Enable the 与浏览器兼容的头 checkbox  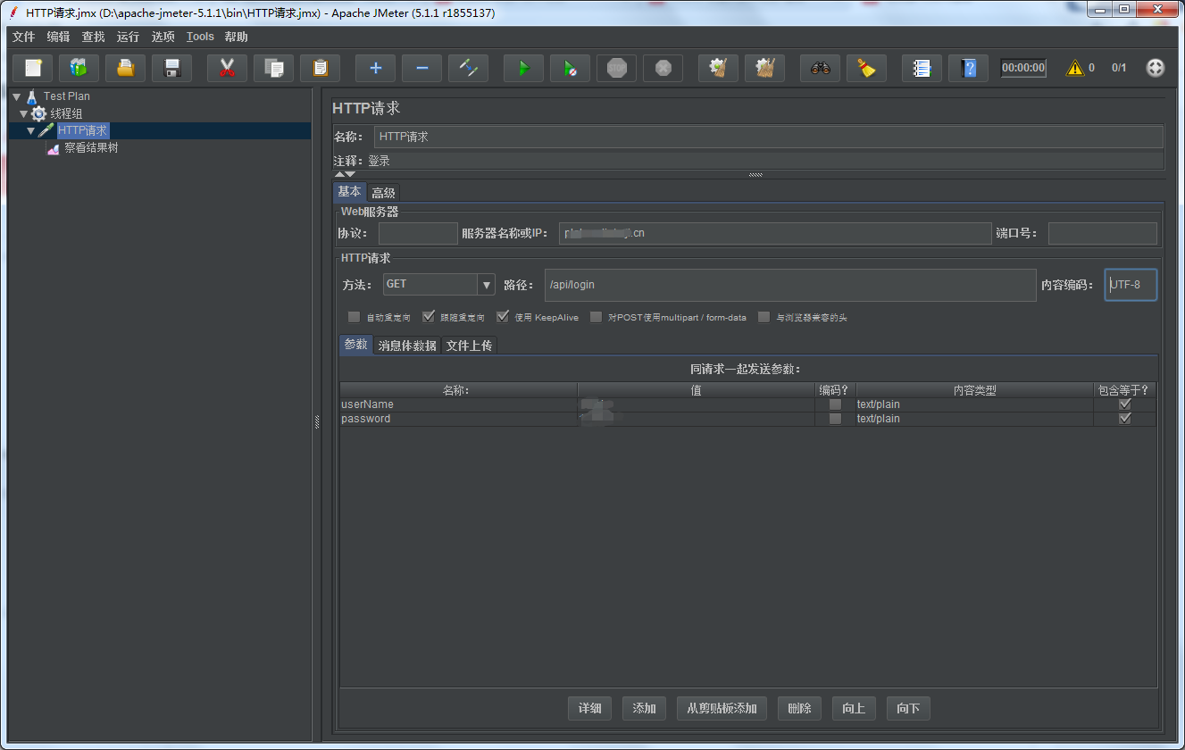764,317
